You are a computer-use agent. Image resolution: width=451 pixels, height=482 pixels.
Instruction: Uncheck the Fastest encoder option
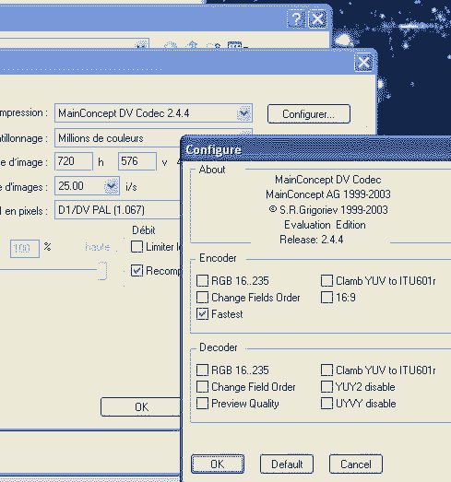tap(202, 314)
